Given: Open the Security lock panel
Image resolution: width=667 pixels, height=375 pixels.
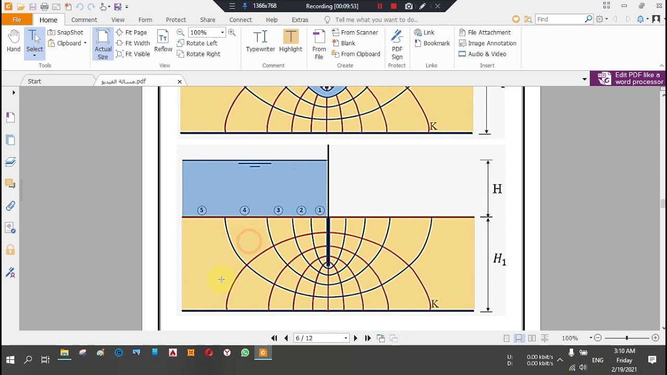Looking at the screenshot, I should [x=10, y=250].
